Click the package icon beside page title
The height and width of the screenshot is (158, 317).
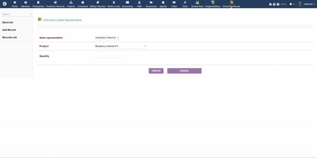coord(40,19)
